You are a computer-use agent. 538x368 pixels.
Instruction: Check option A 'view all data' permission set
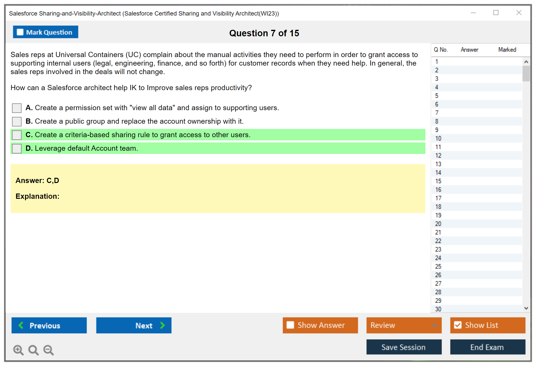17,108
